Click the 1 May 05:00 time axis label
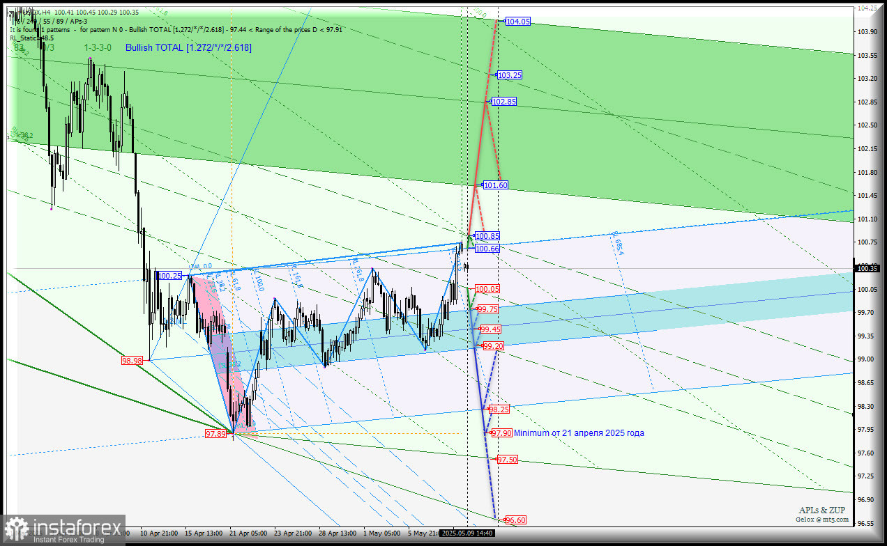 pyautogui.click(x=381, y=533)
